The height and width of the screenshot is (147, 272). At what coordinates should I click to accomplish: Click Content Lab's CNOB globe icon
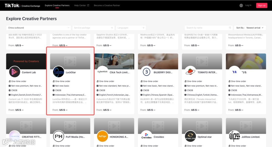pyautogui.click(x=10, y=90)
